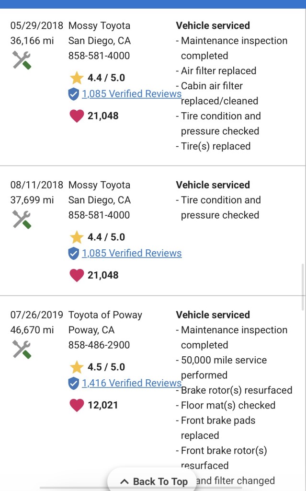Tap the Mossy Toyota phone number in the 05/29/2018 record
Image resolution: width=306 pixels, height=491 pixels.
click(x=99, y=56)
